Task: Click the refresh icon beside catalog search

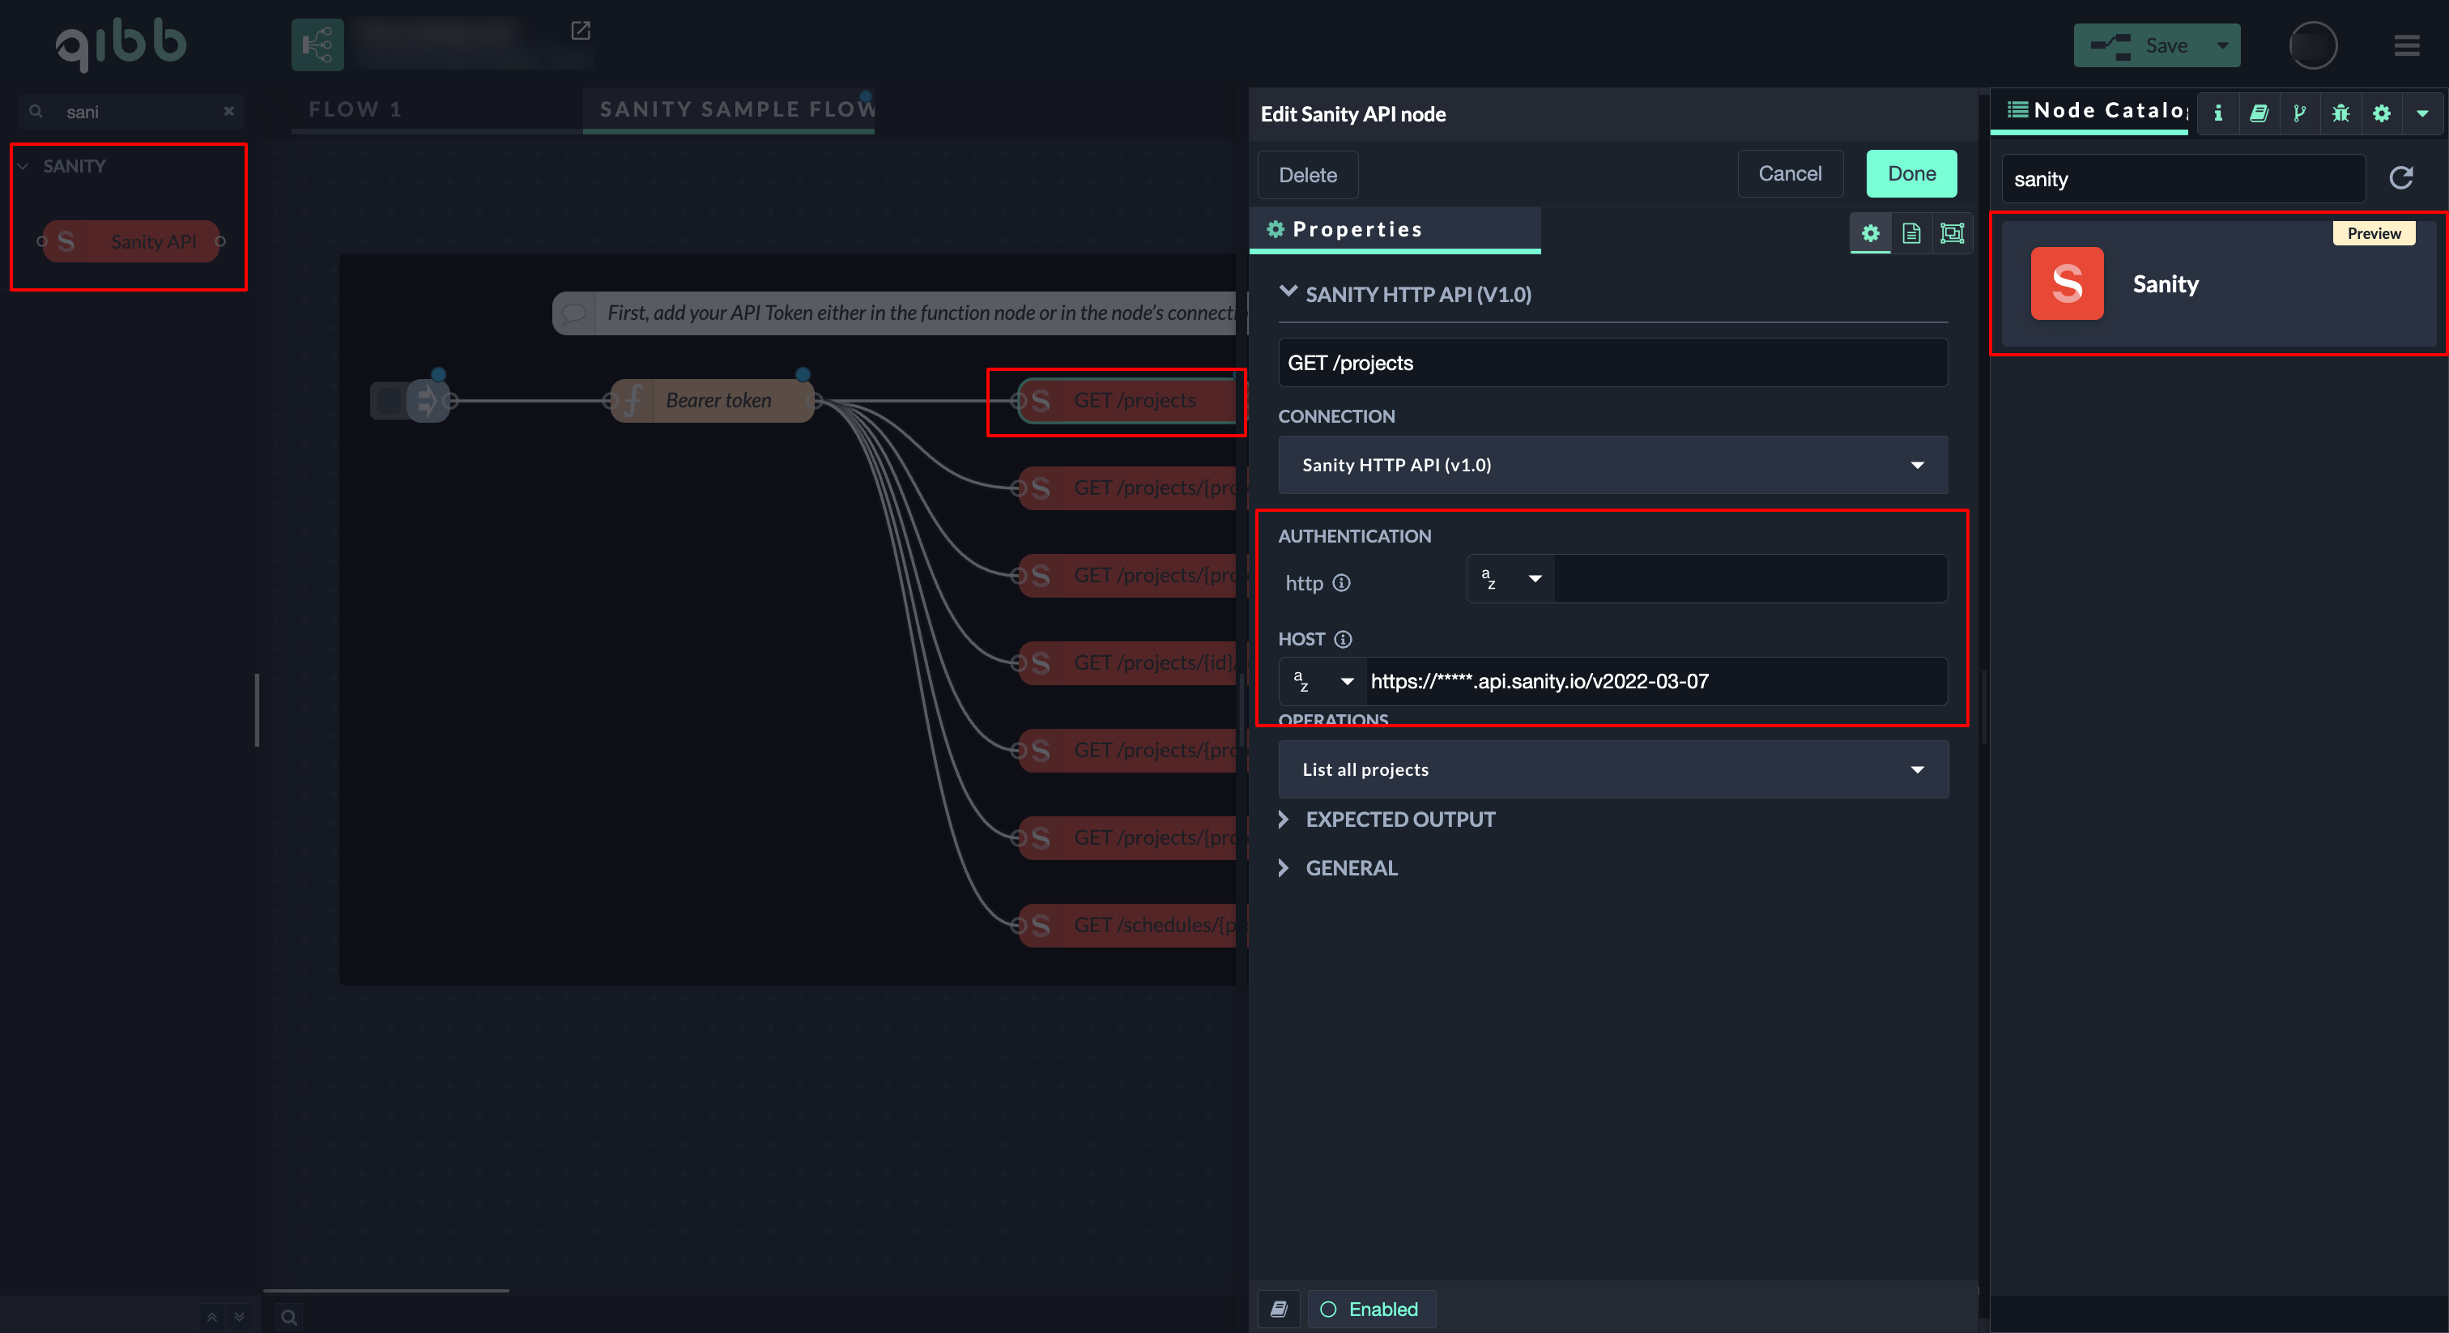Action: tap(2401, 178)
